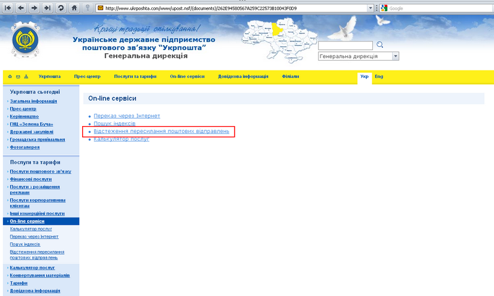Click the greyed wand key icon in toolbar
494x296 pixels.
[88, 8]
